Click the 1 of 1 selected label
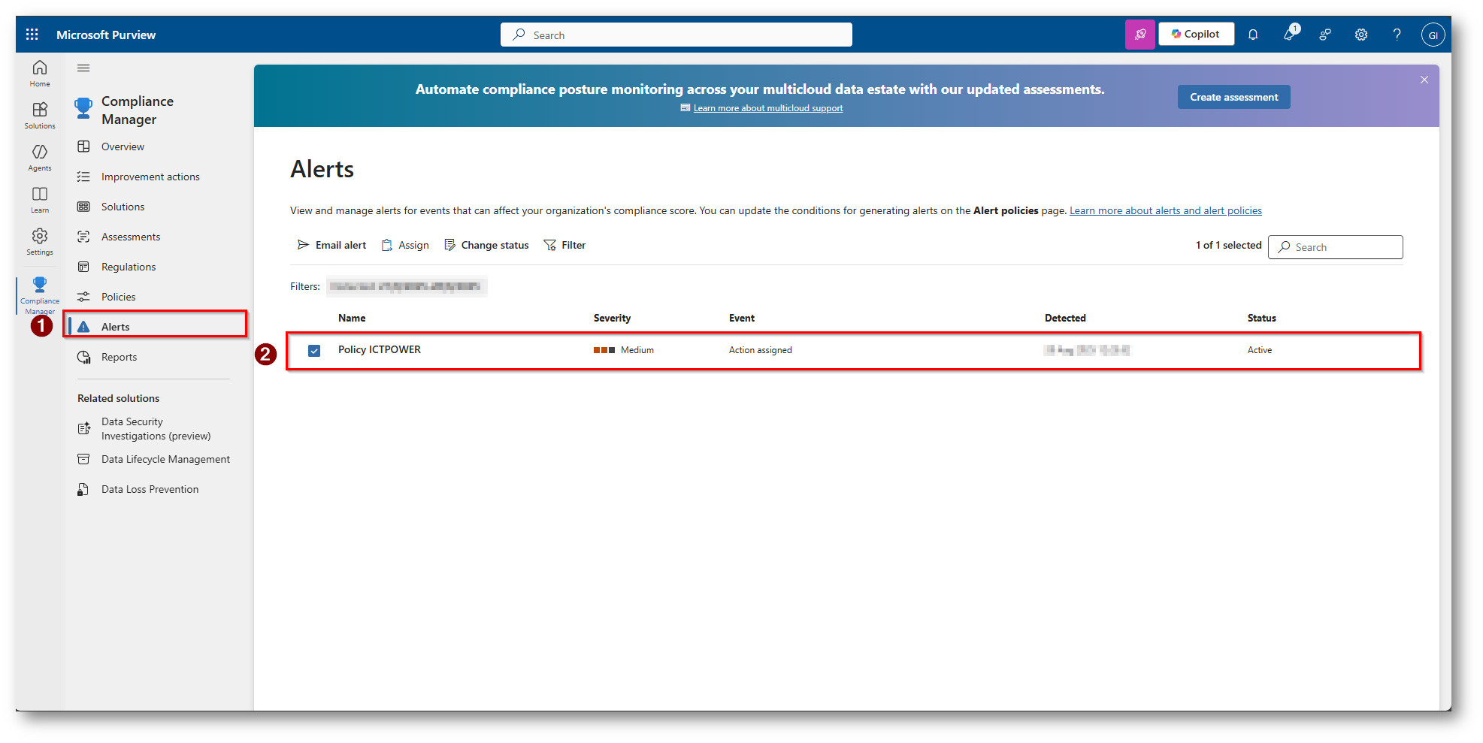The width and height of the screenshot is (1483, 743). [1228, 245]
